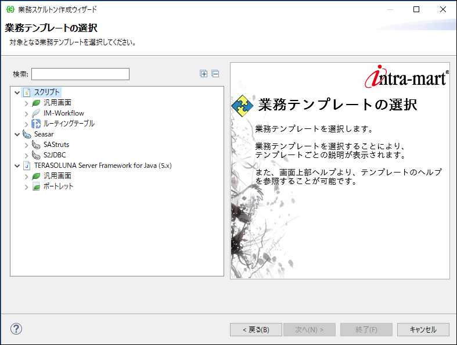
Task: Select the Seasar label
Action: click(44, 134)
